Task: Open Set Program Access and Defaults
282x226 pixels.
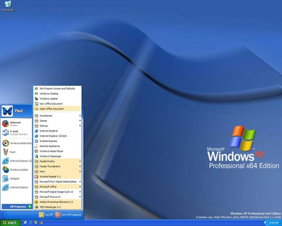Action: 57,89
